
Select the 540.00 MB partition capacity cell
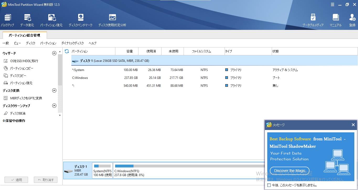coord(130,86)
